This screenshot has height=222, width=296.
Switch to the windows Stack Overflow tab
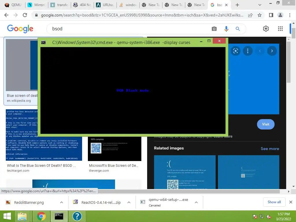click(128, 5)
